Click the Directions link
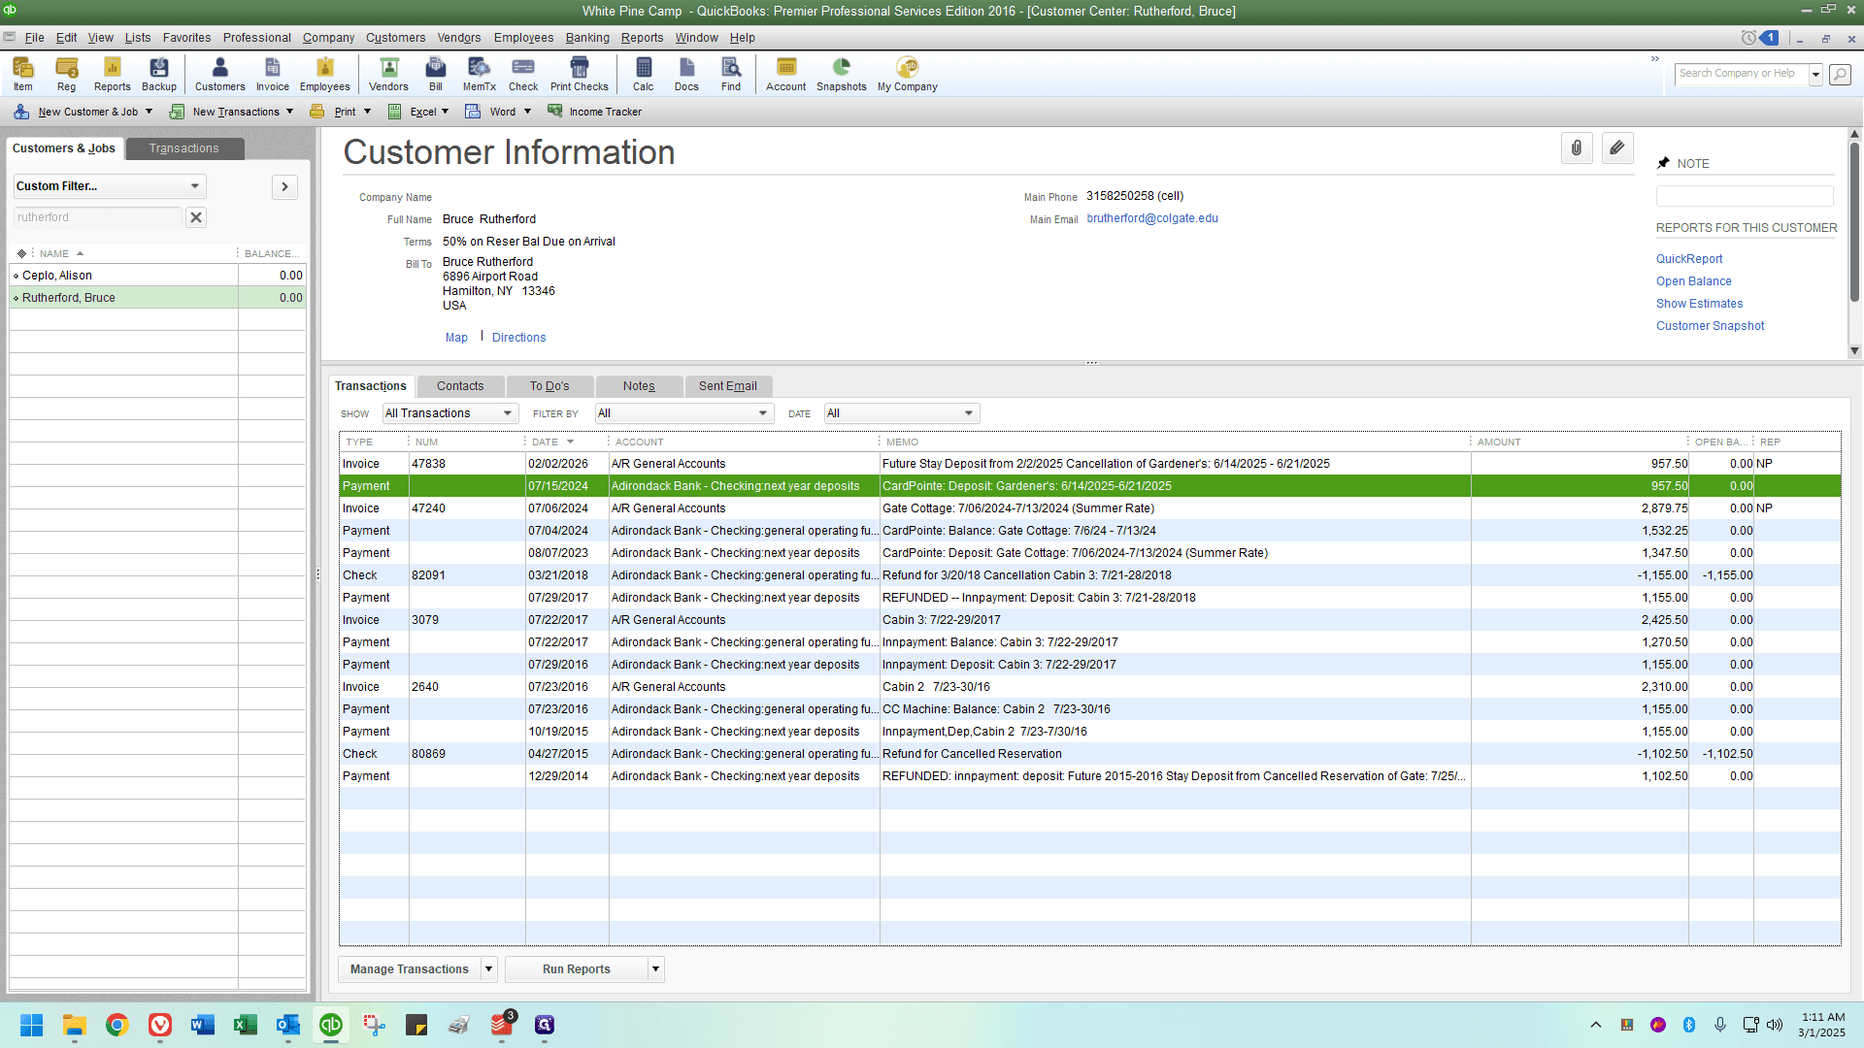1864x1048 pixels. pos(519,338)
